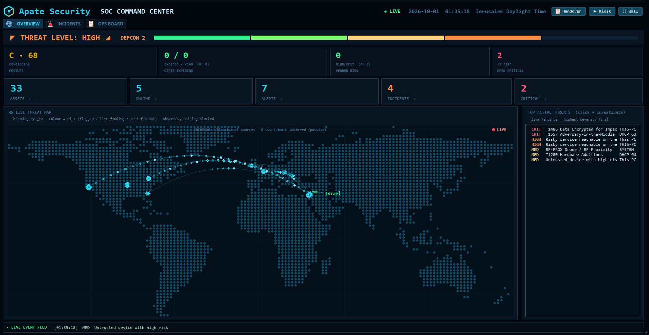Expand the Incidents card arrow
The height and width of the screenshot is (335, 649).
pos(415,99)
